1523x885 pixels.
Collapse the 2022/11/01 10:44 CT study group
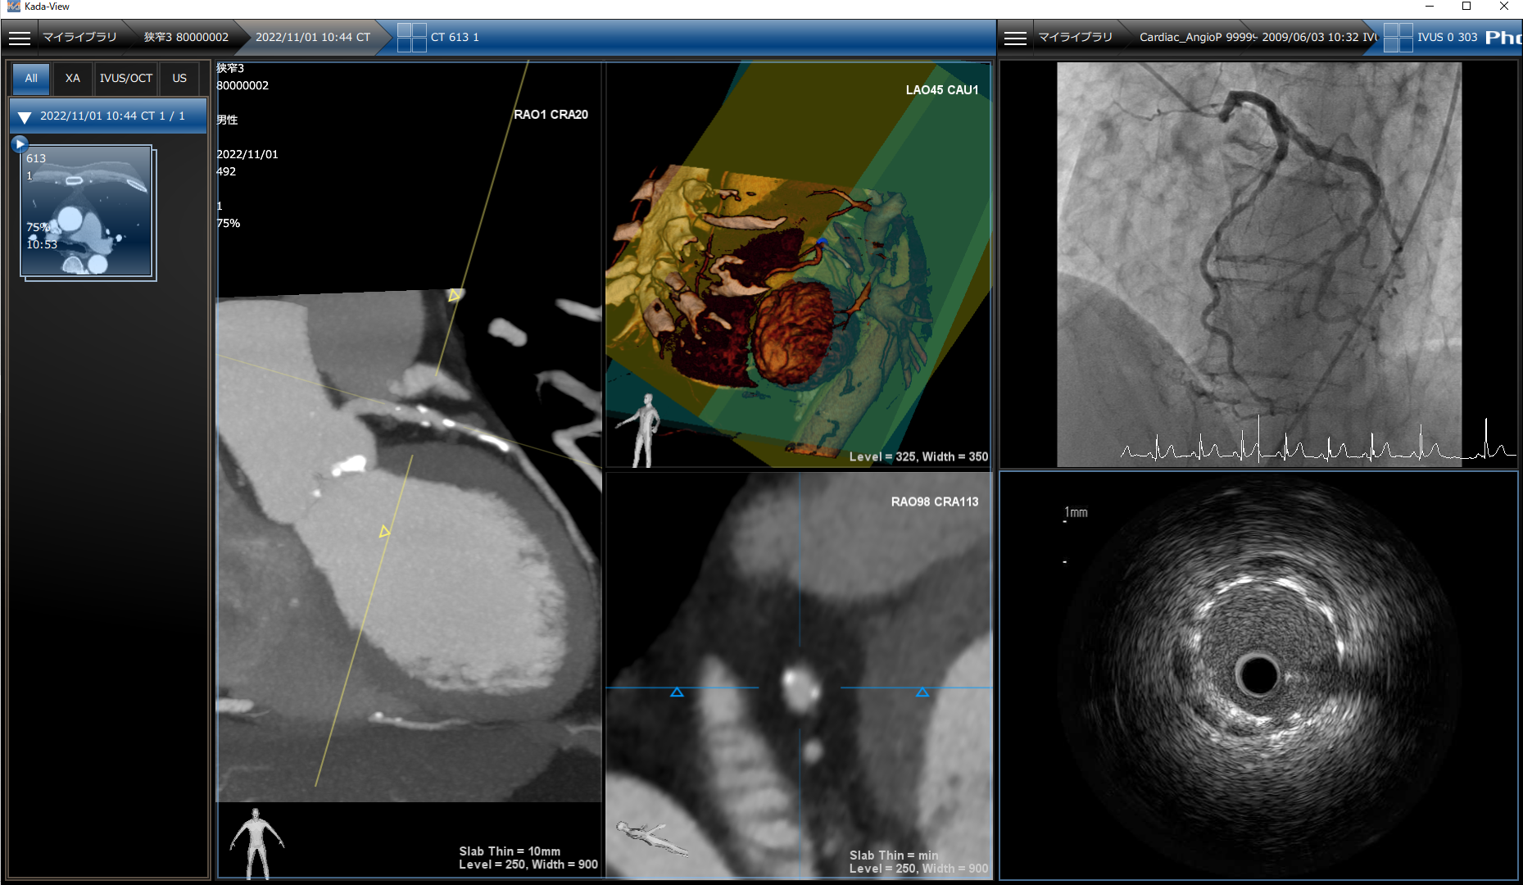[x=25, y=117]
